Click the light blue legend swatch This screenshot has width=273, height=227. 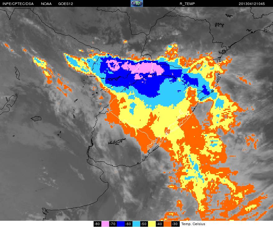136,224
